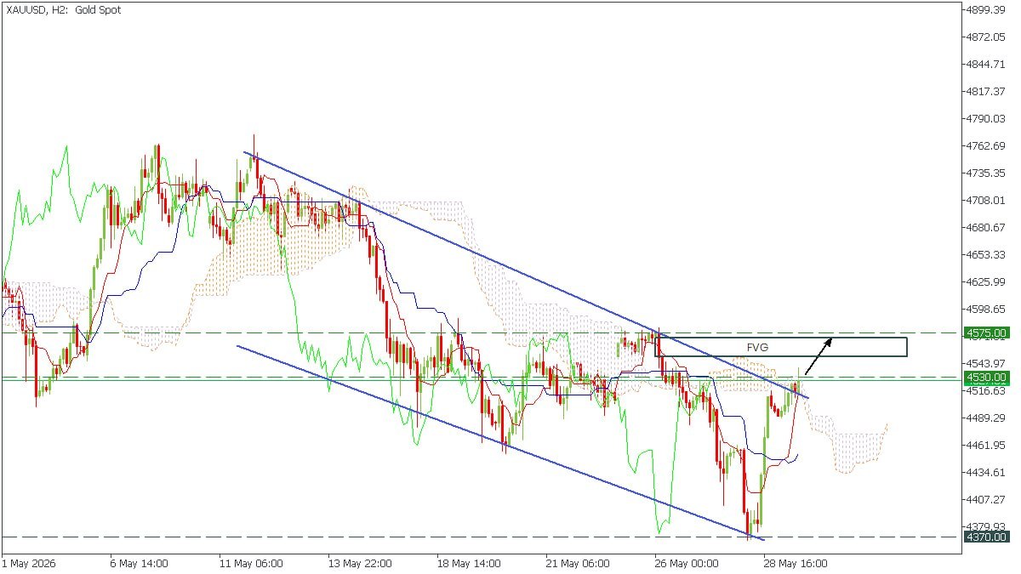The height and width of the screenshot is (574, 1021).
Task: Select the 4598.65 price axis value
Action: pyautogui.click(x=987, y=310)
